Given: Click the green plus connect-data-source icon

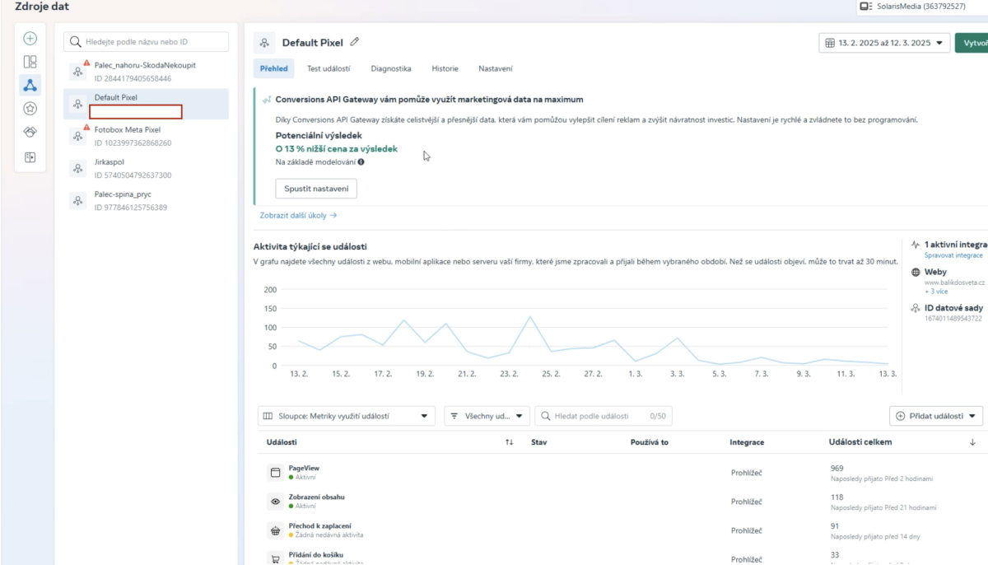Looking at the screenshot, I should (30, 39).
